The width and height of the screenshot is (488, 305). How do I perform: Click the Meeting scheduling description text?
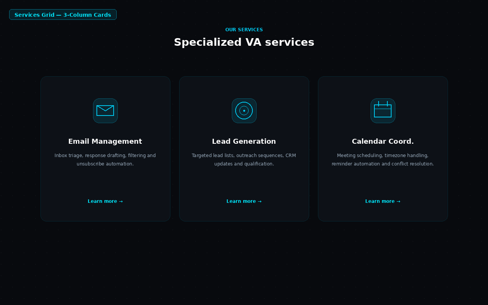[383, 160]
